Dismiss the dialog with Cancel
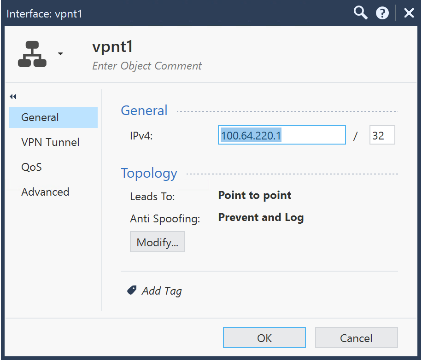 (356, 337)
